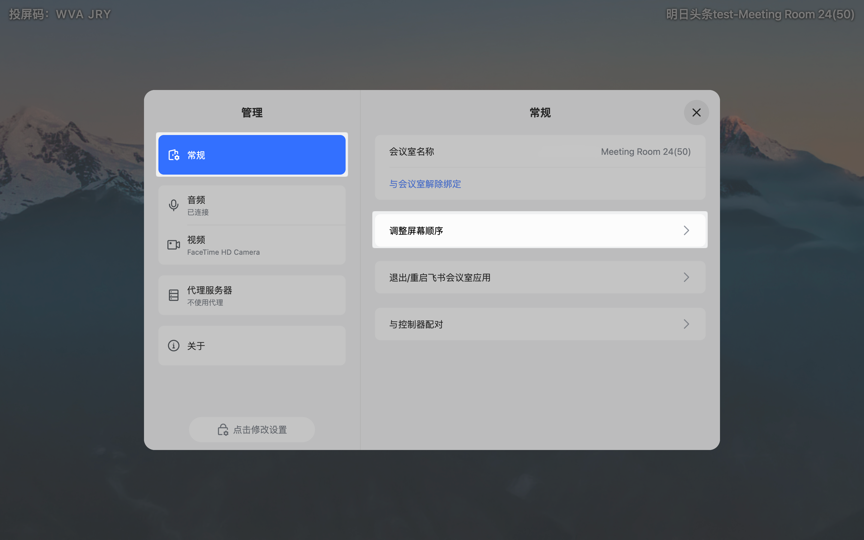Click the 与会议室解除绑定 unbind link
The image size is (864, 540).
point(425,184)
